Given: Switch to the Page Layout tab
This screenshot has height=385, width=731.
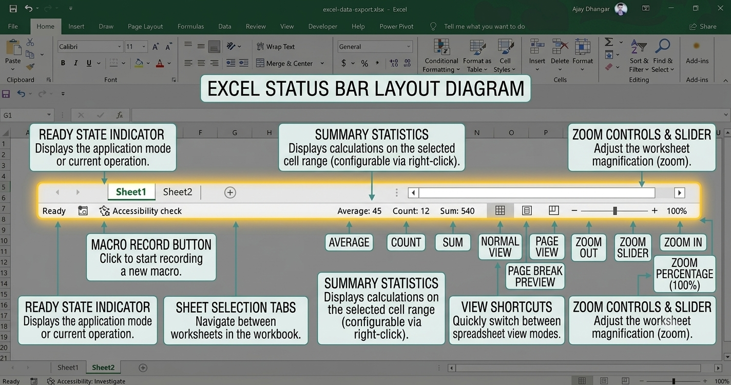Looking at the screenshot, I should point(145,26).
